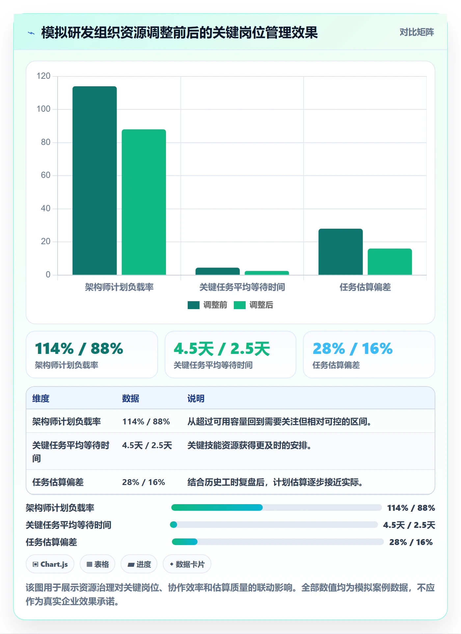This screenshot has height=634, width=461.
Task: Click the 任务估算偏差 调整后 bar
Action: [390, 262]
